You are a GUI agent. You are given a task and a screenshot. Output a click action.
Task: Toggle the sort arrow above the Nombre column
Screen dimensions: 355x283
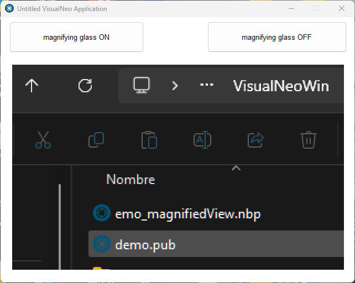point(236,168)
